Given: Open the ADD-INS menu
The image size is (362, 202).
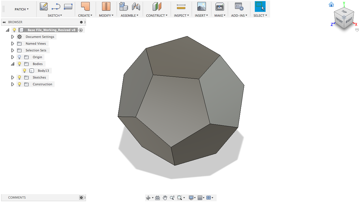Looking at the screenshot, I should tap(239, 16).
